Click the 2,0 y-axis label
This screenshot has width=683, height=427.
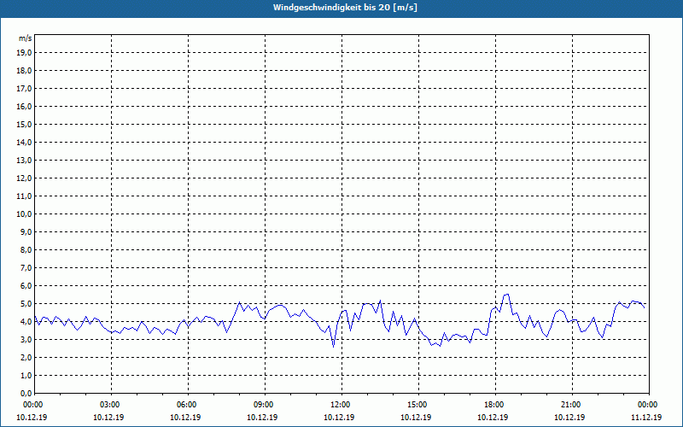click(x=26, y=357)
